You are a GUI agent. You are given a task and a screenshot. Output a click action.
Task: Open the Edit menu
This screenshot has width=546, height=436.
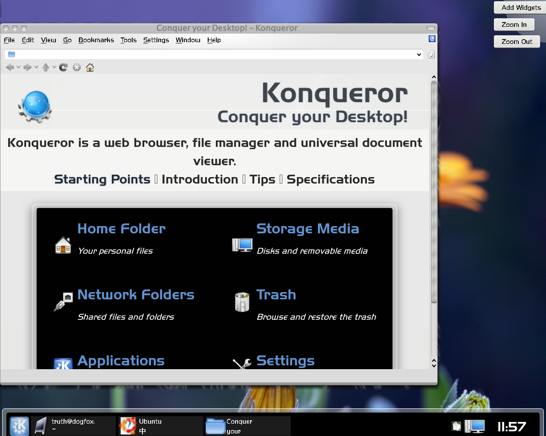(28, 40)
